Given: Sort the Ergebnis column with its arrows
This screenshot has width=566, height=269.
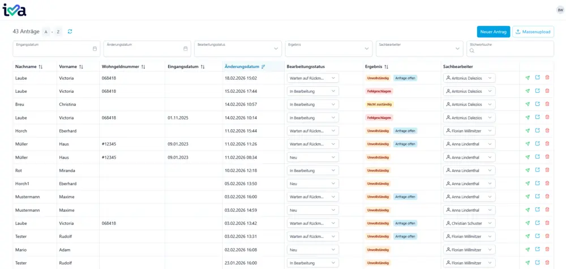Looking at the screenshot, I should point(386,67).
